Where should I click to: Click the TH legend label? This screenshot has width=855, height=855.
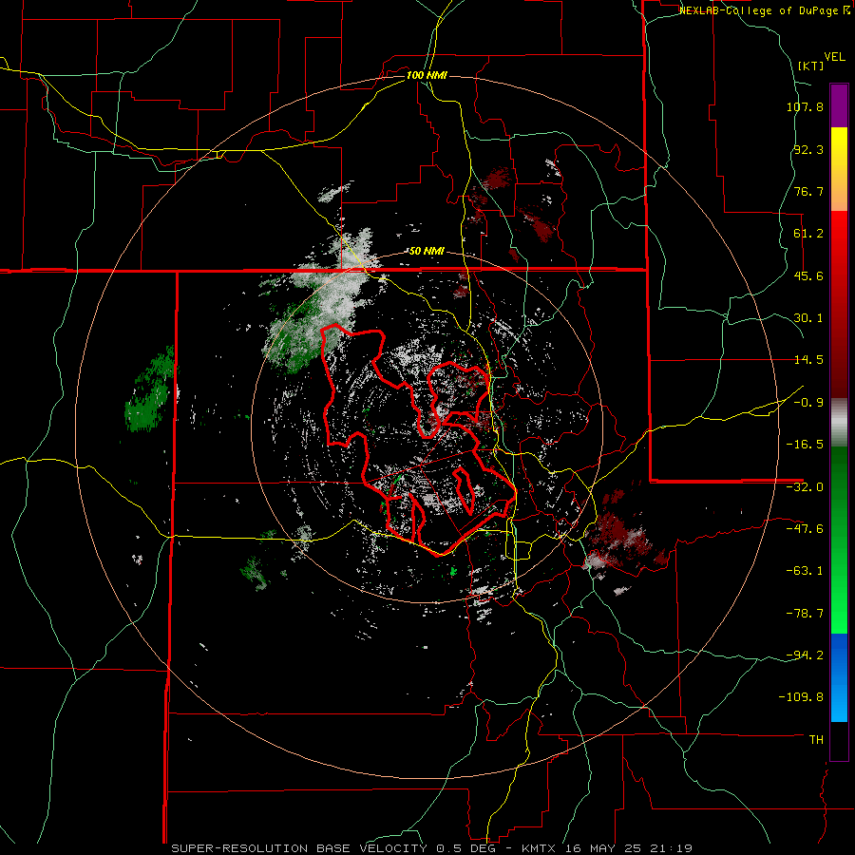816,740
